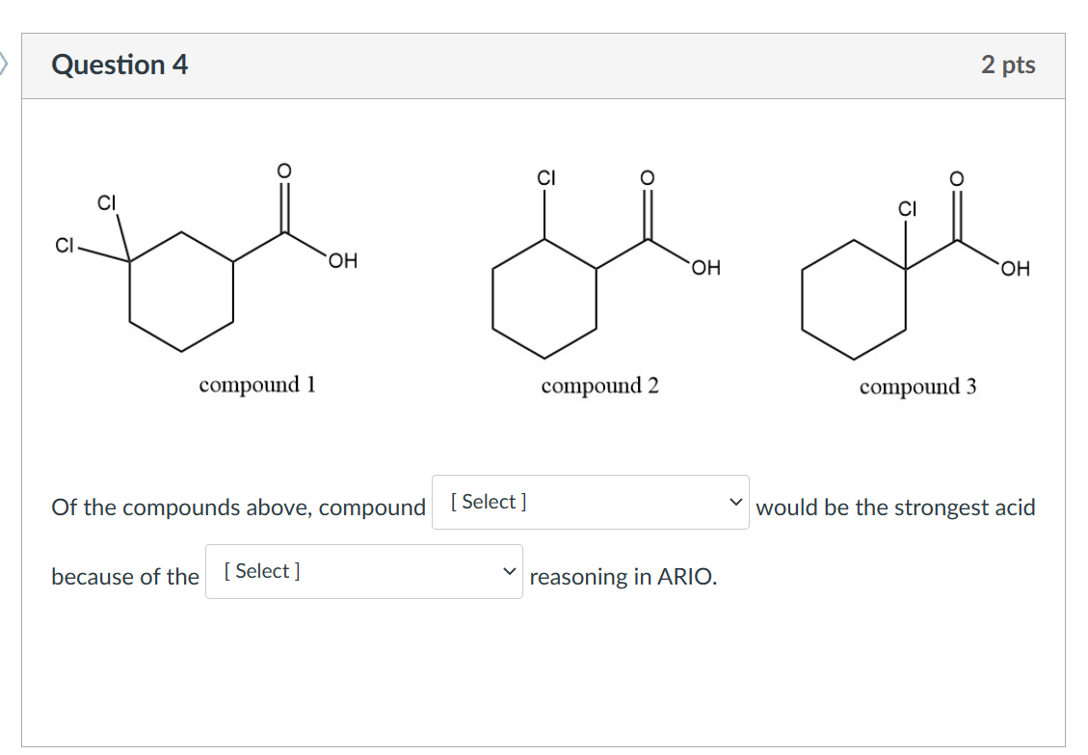1088x755 pixels.
Task: Click the chevron arrow of the reasoning dropdown
Action: (x=509, y=571)
